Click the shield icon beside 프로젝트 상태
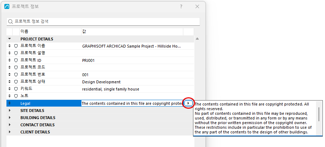 16,82
